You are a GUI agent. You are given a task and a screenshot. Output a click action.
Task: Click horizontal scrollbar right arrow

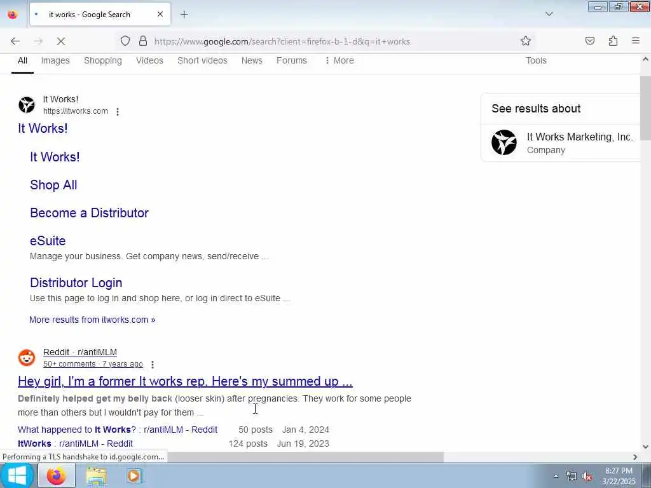635,457
